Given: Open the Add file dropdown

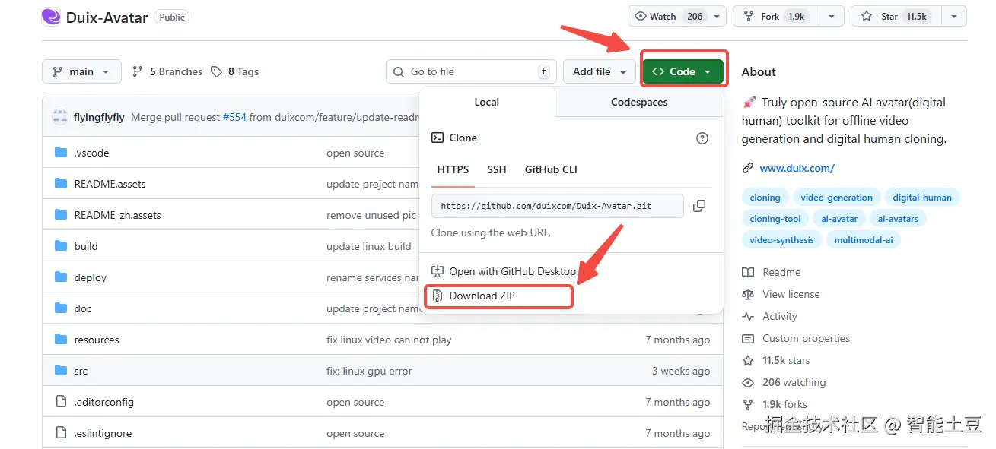Looking at the screenshot, I should pyautogui.click(x=600, y=71).
